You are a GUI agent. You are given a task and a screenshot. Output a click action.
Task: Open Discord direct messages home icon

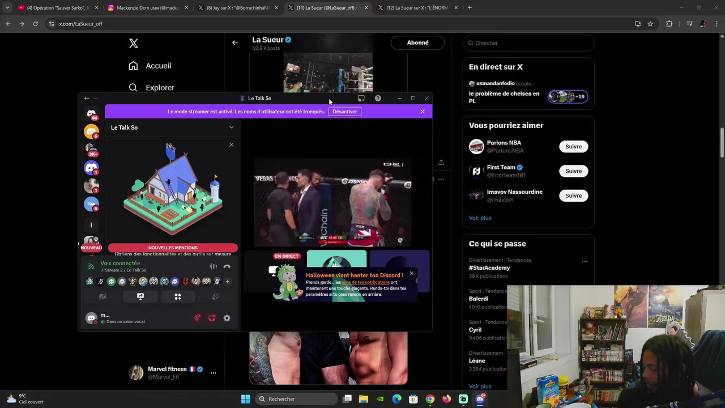tap(91, 113)
